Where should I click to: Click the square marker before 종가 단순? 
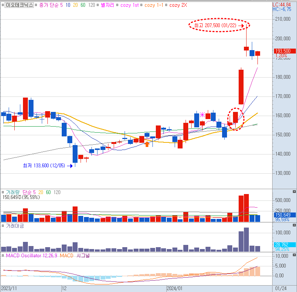coord(36,5)
